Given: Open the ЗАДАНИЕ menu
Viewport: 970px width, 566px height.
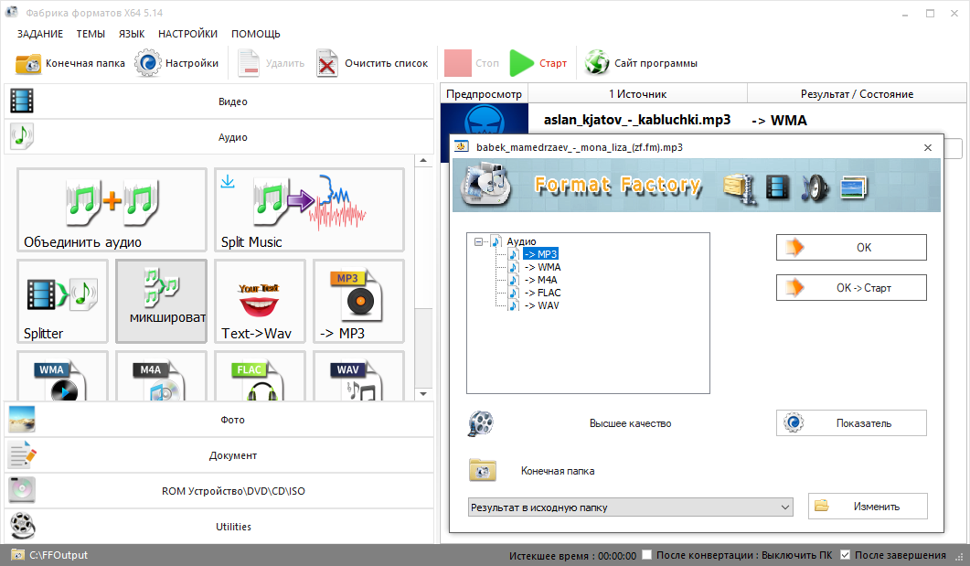Looking at the screenshot, I should click(40, 34).
